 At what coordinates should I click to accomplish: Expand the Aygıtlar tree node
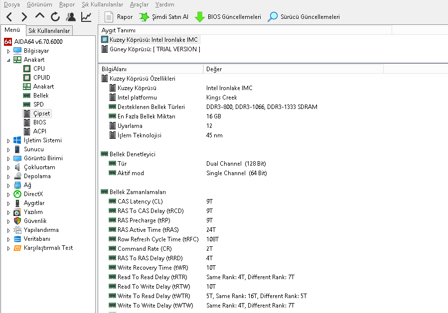click(8, 204)
